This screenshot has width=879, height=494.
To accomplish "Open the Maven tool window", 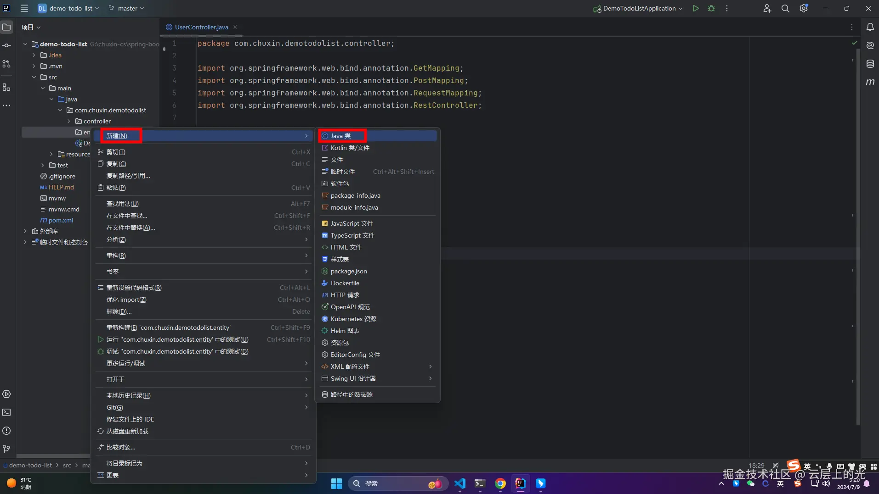I will [x=870, y=82].
